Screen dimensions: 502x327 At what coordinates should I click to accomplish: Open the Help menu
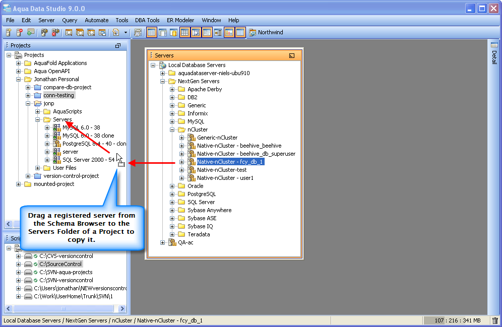click(233, 20)
